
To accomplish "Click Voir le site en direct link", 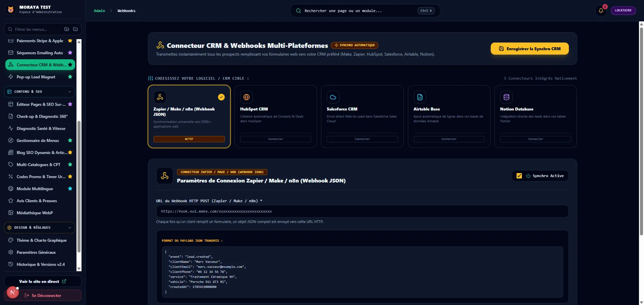I will coord(43,282).
